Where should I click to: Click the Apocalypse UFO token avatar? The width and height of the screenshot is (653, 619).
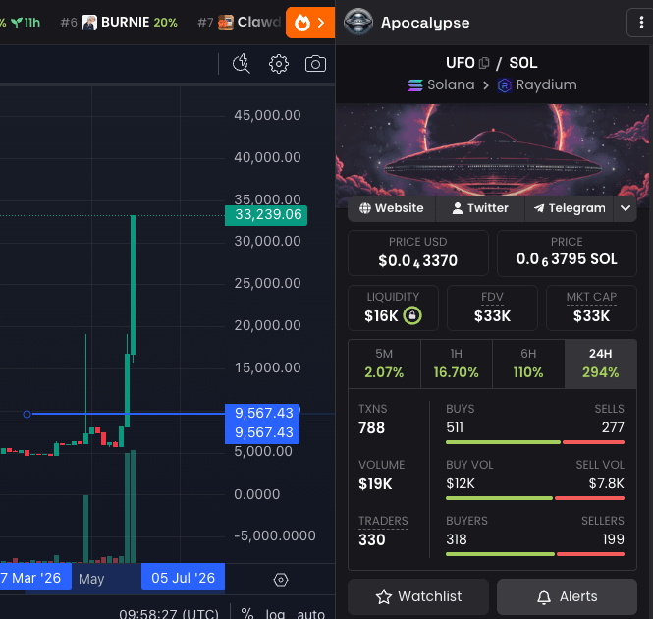[358, 22]
